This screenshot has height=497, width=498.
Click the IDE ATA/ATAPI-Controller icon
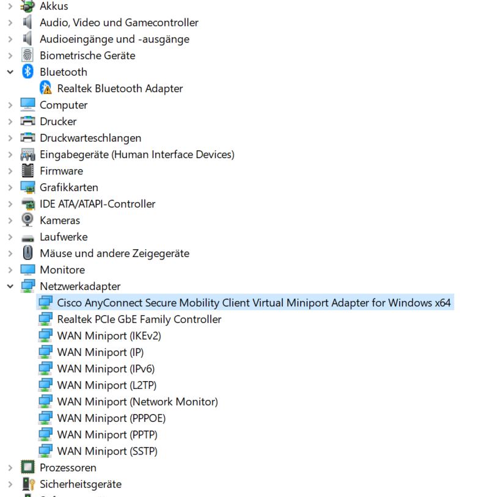click(x=27, y=204)
